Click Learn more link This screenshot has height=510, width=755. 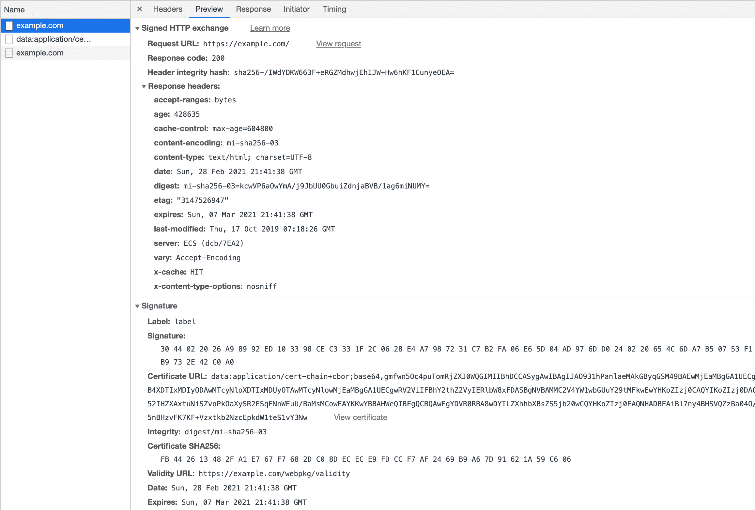(x=269, y=28)
